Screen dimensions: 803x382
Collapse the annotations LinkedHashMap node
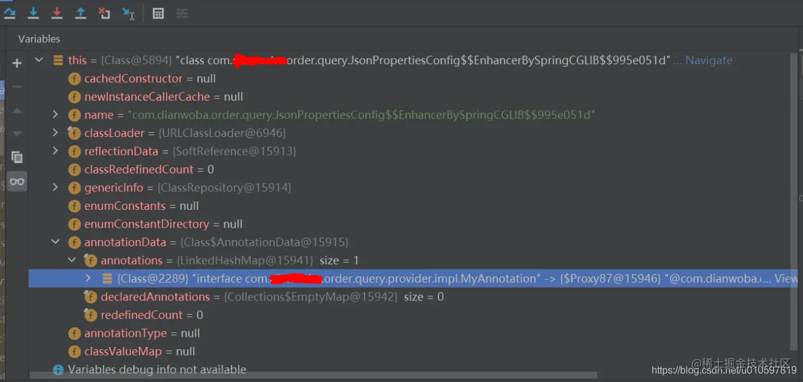(72, 260)
